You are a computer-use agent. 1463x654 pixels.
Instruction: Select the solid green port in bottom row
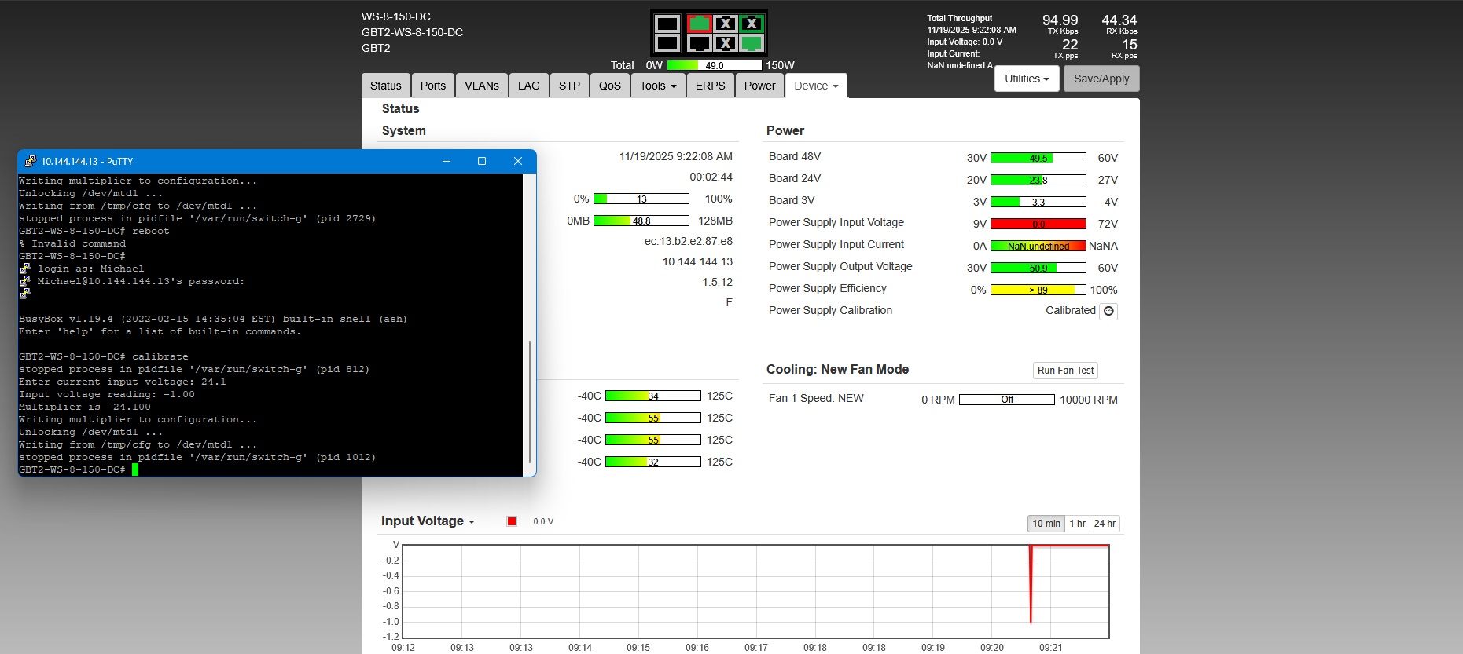[x=752, y=43]
